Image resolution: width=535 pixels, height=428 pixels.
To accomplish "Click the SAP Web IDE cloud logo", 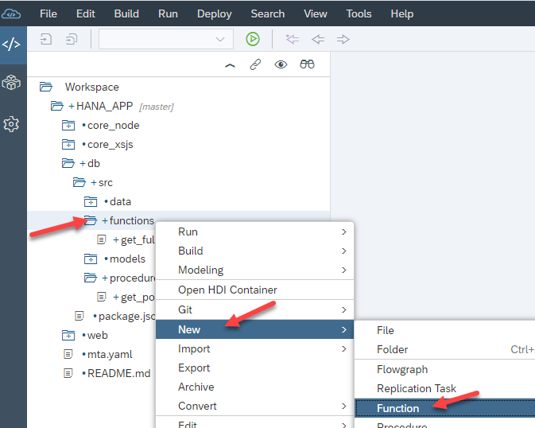I will pyautogui.click(x=11, y=14).
